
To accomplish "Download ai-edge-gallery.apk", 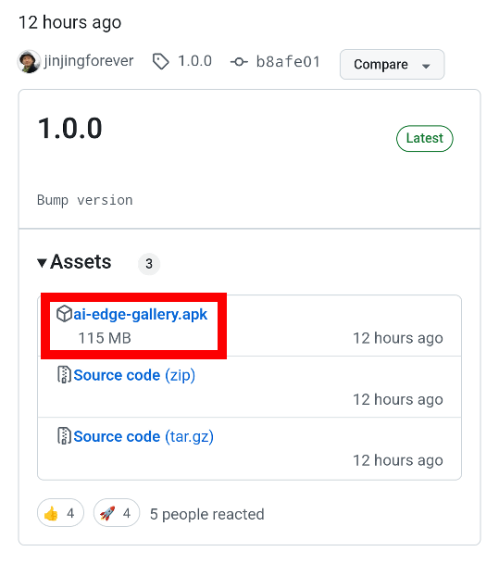I will point(141,314).
